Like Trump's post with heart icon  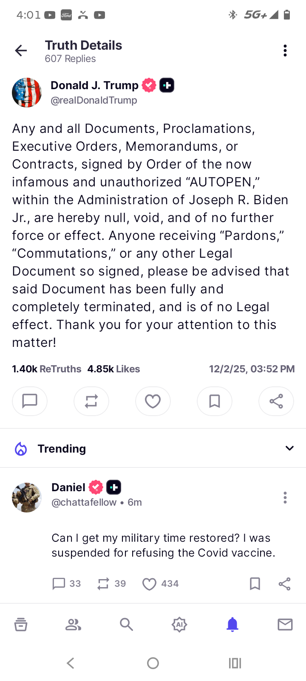153,401
